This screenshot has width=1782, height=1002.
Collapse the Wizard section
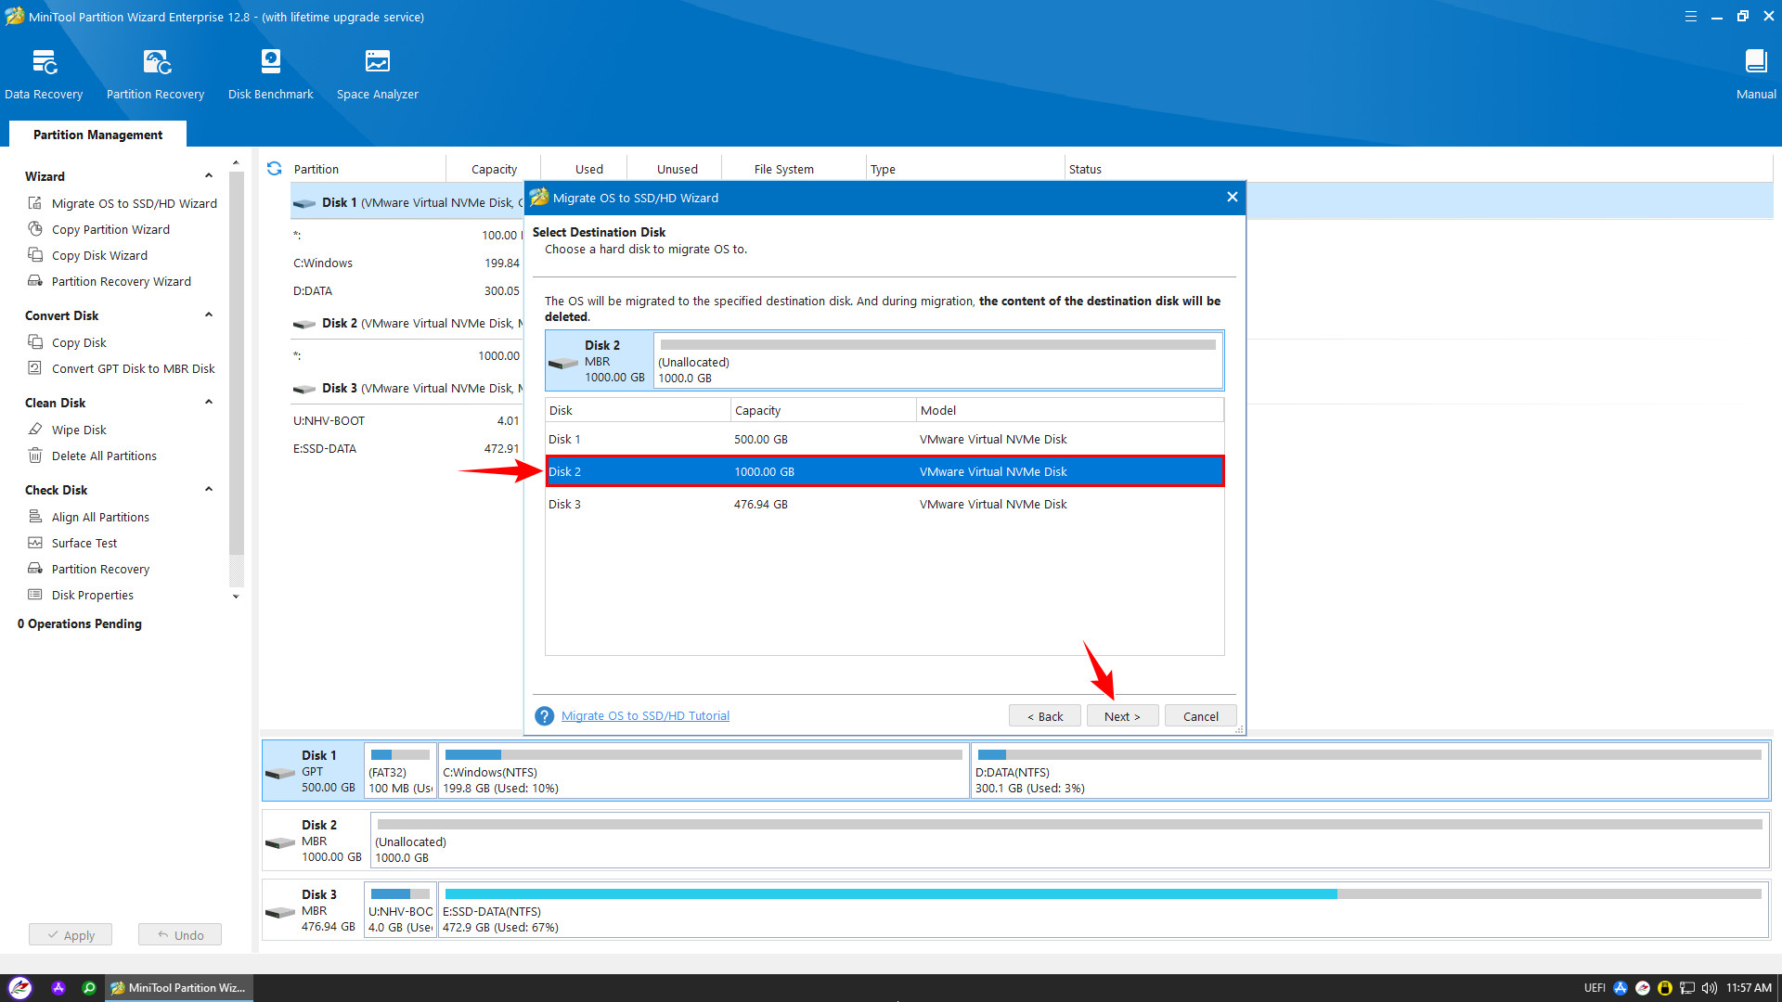click(209, 176)
